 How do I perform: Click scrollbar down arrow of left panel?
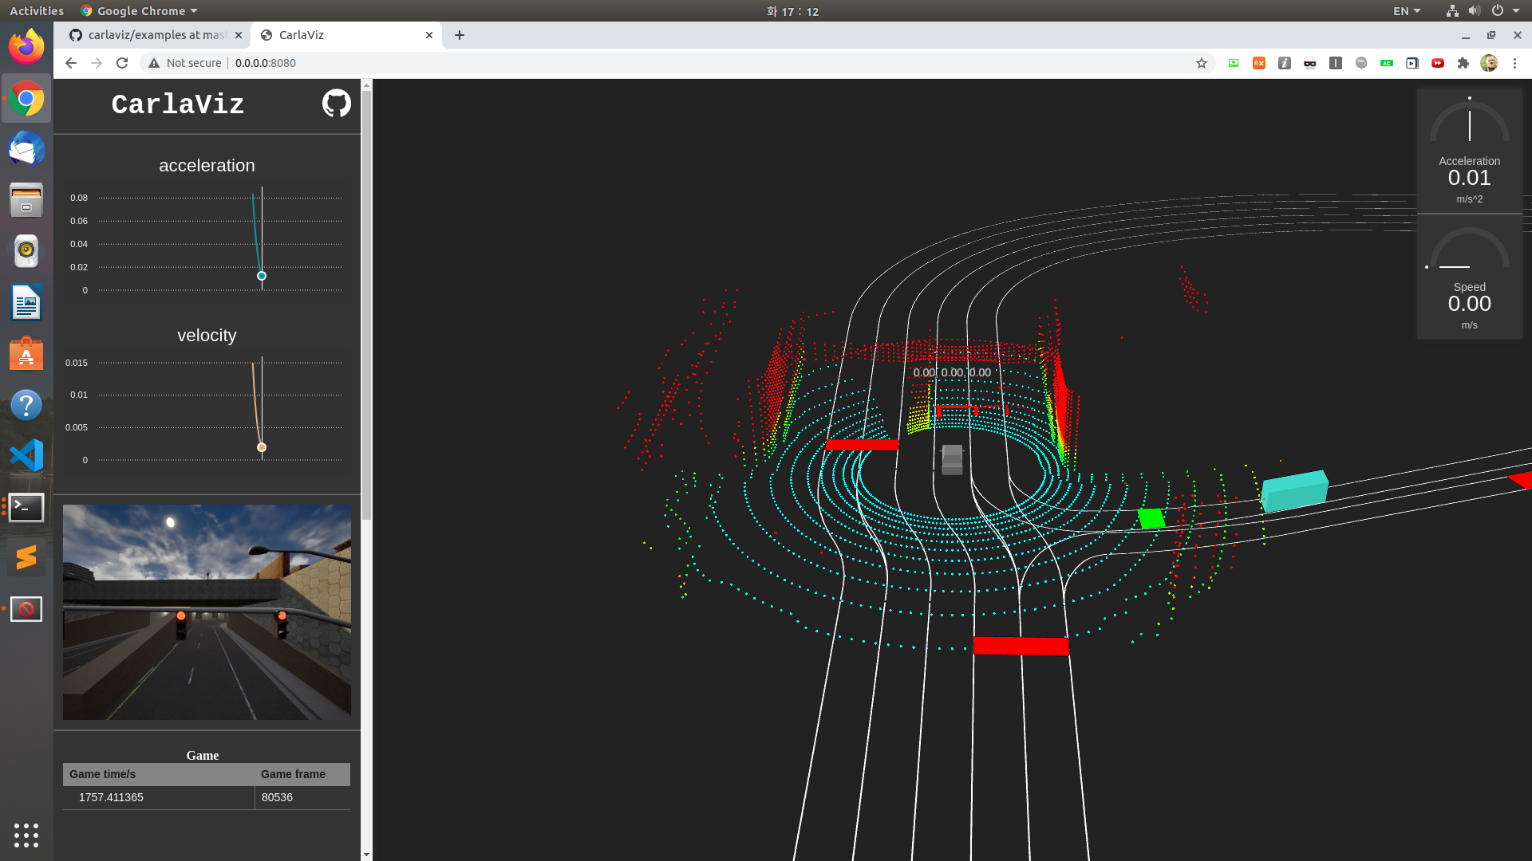click(x=366, y=855)
